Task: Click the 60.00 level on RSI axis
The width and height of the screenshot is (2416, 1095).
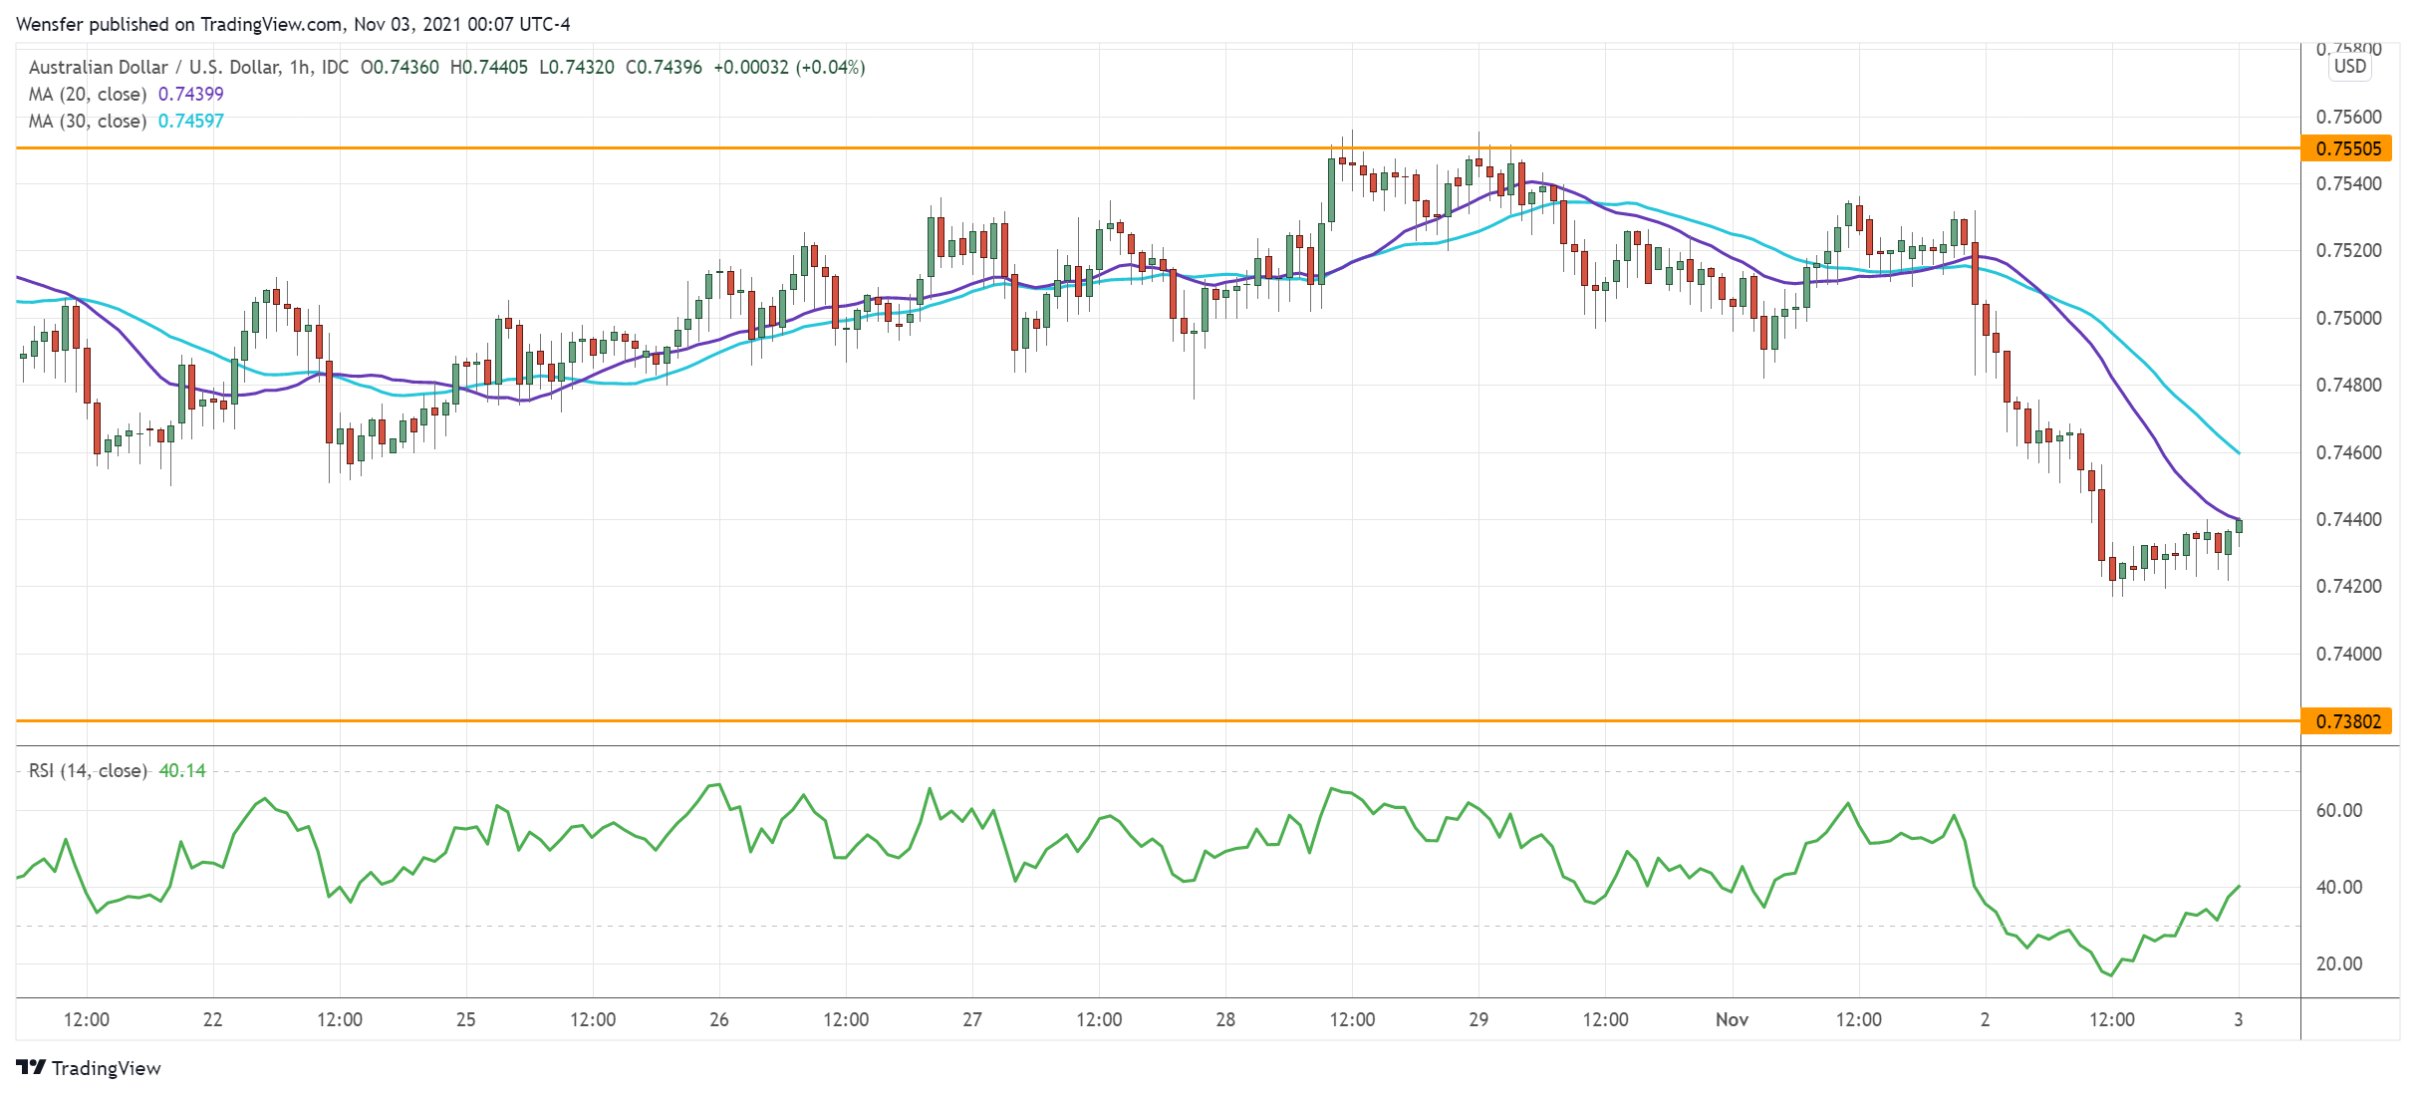Action: point(2338,810)
